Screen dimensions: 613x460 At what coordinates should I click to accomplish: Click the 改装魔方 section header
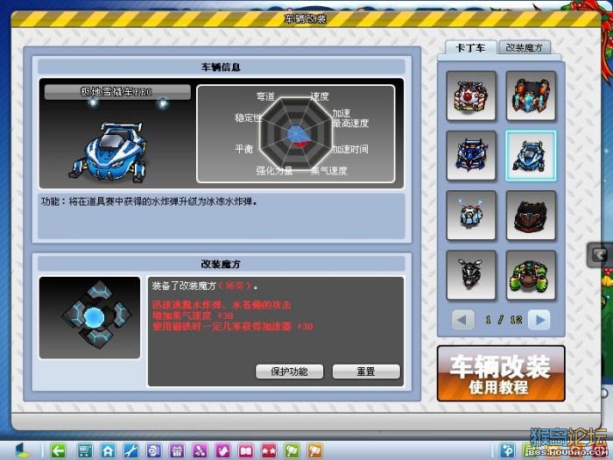221,264
